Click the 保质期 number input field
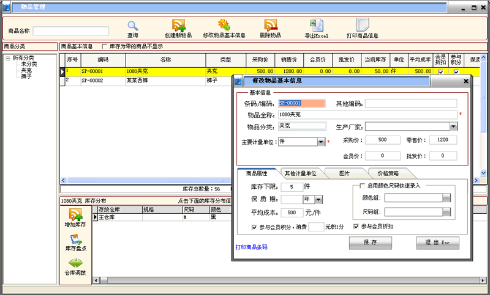The width and height of the screenshot is (490, 295). point(292,199)
